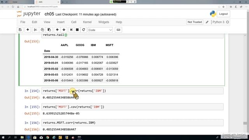This screenshot has width=249, height=140.
Task: Open a new browser tab
Action: [x=63, y=2]
